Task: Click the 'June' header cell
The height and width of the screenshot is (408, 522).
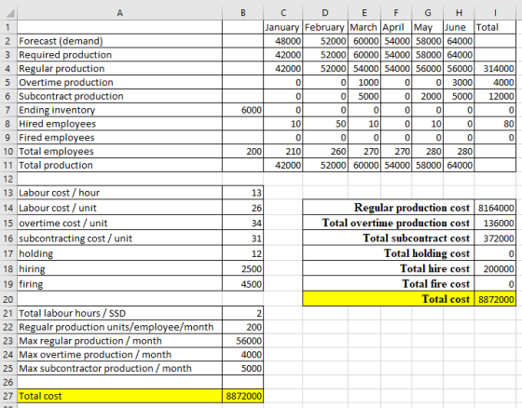Action: point(459,27)
